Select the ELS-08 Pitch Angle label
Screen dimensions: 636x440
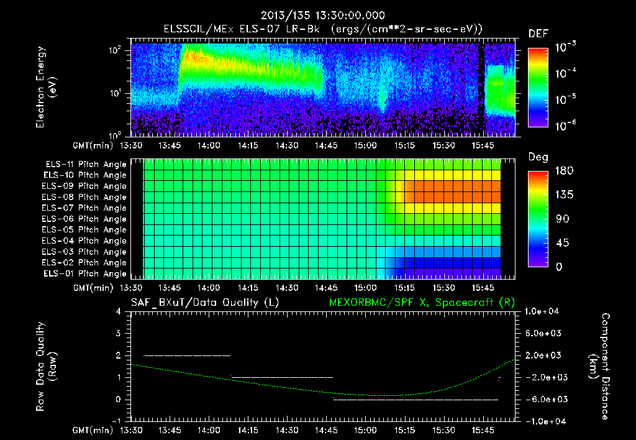coord(84,197)
